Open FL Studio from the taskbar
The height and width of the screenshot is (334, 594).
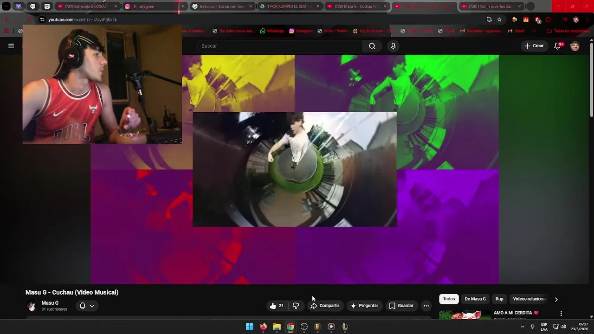tap(317, 327)
